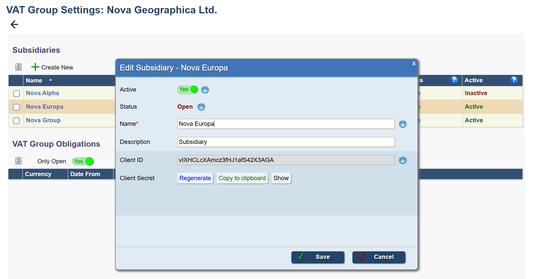Click the Copy to clipboard button
The height and width of the screenshot is (279, 534).
[242, 178]
